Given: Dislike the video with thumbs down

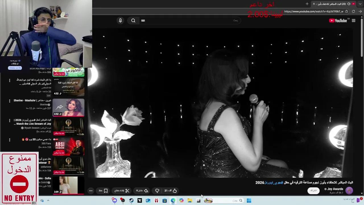Looking at the screenshot, I should [x=157, y=191].
